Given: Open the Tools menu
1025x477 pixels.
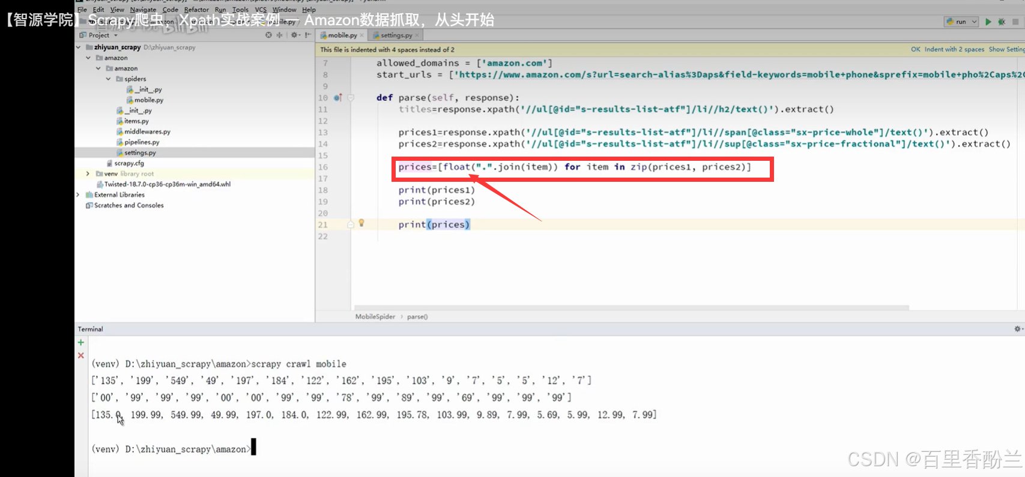Looking at the screenshot, I should [240, 10].
